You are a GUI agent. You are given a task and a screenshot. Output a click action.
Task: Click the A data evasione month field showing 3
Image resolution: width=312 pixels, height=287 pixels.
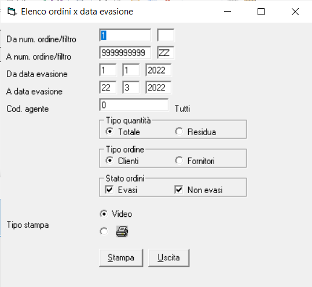click(131, 88)
